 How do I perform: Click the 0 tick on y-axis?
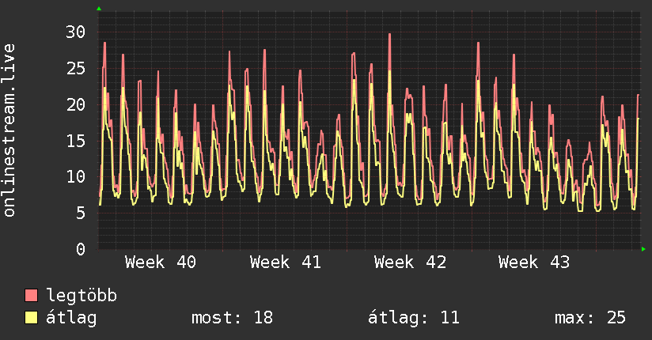click(x=81, y=249)
